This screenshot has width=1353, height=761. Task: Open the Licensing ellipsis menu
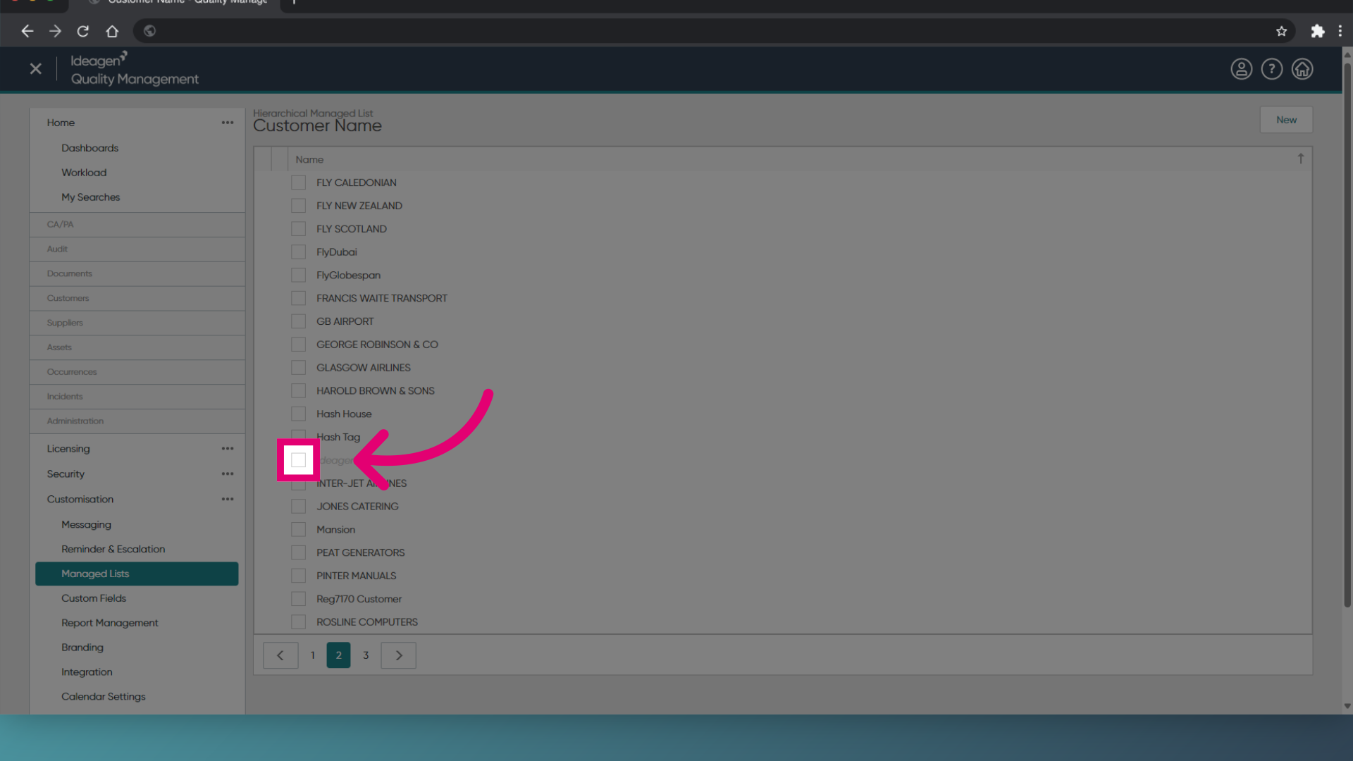coord(227,449)
